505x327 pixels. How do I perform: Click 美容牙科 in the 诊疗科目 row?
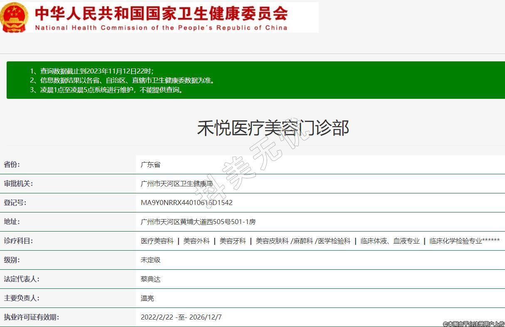point(233,241)
